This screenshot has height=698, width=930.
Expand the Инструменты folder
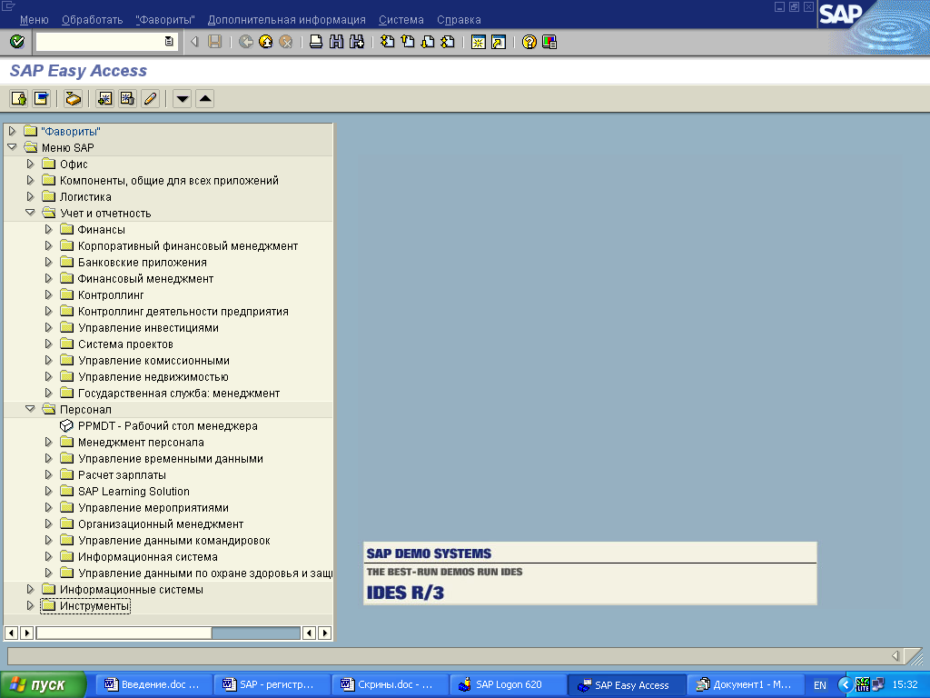pyautogui.click(x=30, y=605)
